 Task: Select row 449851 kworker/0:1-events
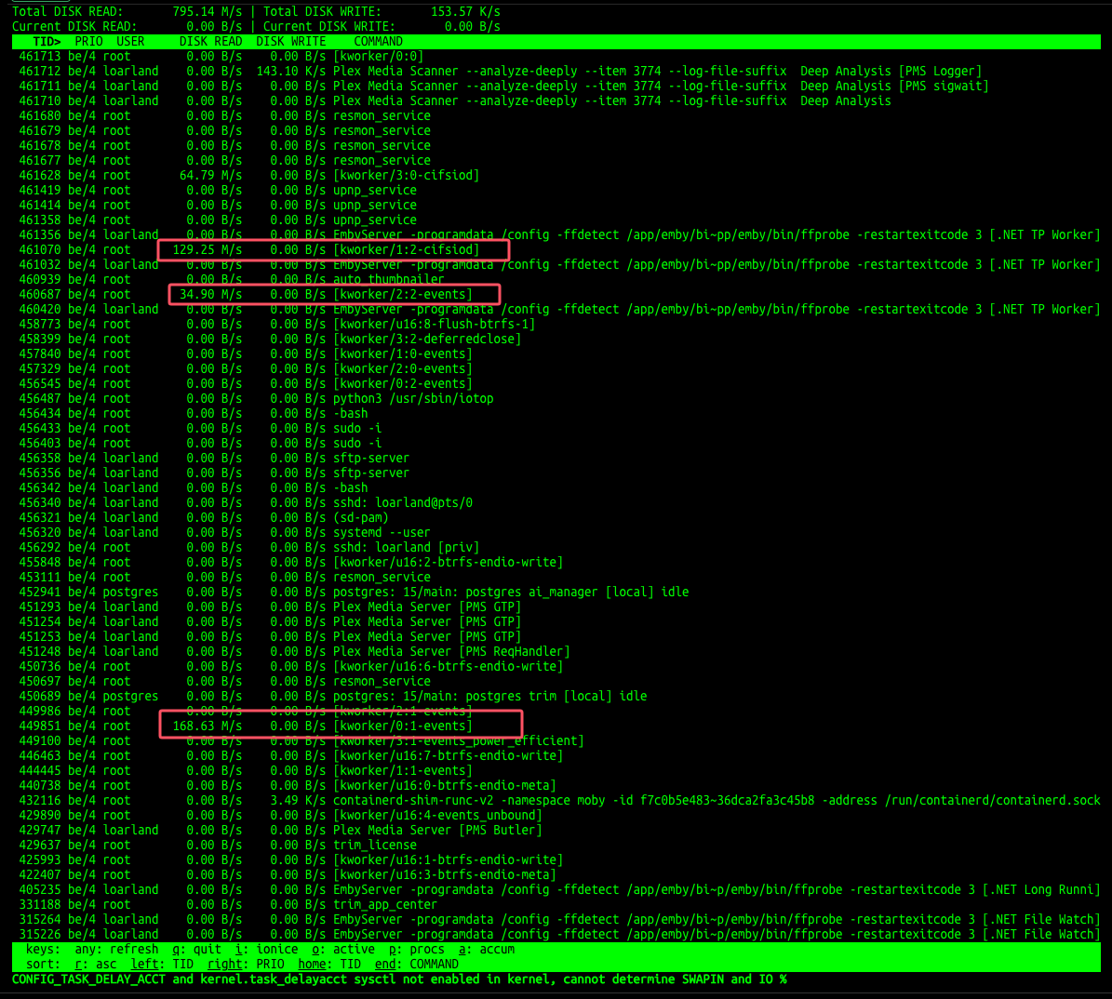(x=556, y=726)
